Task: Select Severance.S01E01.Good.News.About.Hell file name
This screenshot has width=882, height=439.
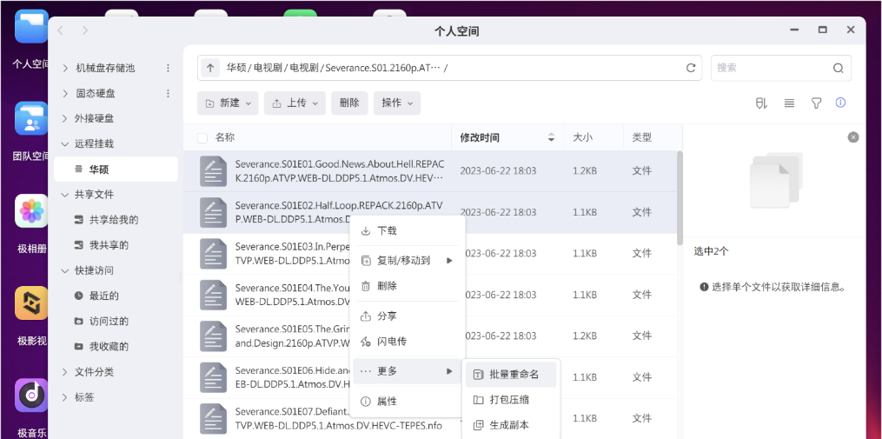Action: click(340, 171)
